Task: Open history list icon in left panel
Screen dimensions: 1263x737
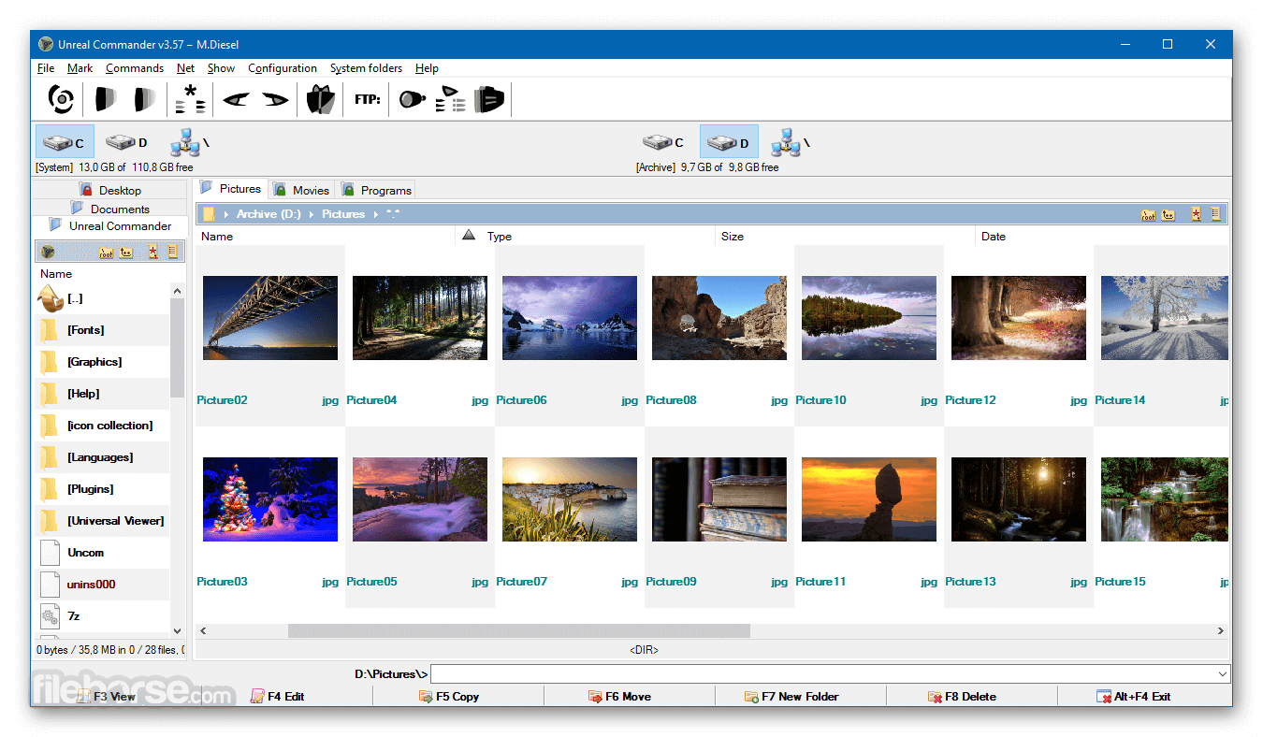Action: [x=172, y=252]
